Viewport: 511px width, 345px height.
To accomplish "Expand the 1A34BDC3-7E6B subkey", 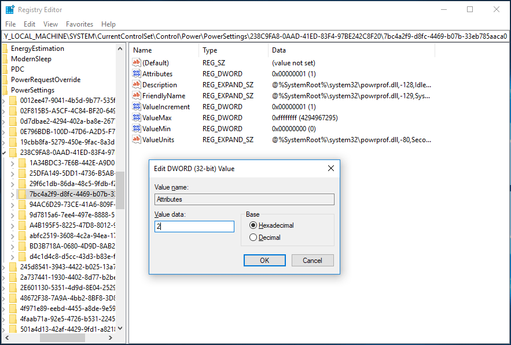I will [12, 163].
